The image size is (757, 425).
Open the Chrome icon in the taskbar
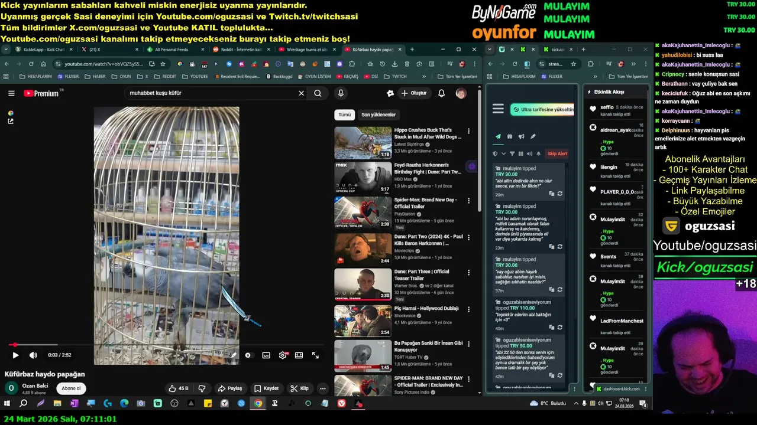click(x=258, y=403)
